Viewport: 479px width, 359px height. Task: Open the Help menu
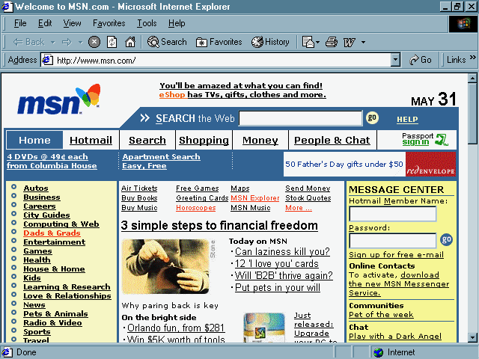click(x=177, y=23)
